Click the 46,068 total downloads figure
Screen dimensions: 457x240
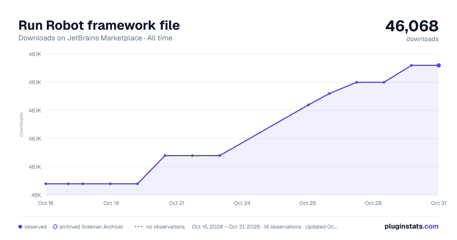point(412,26)
